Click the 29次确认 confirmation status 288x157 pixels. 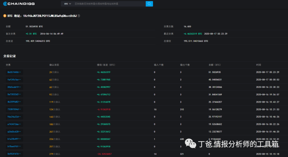54,72
